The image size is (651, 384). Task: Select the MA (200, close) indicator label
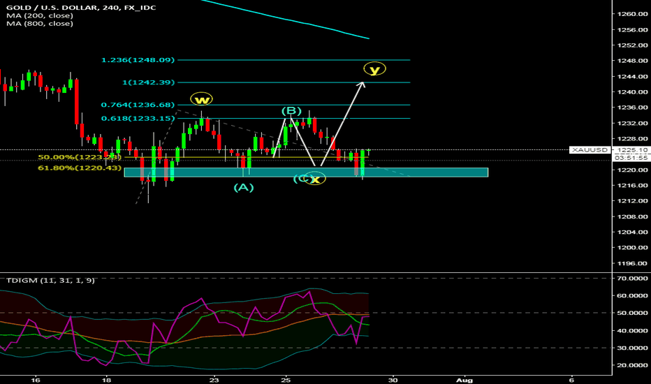pos(40,16)
